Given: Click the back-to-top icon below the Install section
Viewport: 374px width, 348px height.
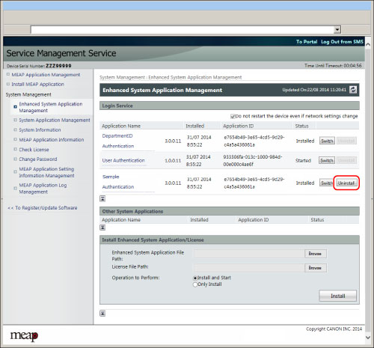Looking at the screenshot, I should [102, 314].
